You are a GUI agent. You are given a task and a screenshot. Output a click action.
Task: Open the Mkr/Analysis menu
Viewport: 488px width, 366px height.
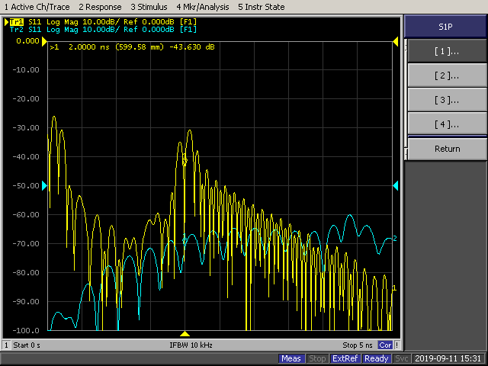point(202,7)
